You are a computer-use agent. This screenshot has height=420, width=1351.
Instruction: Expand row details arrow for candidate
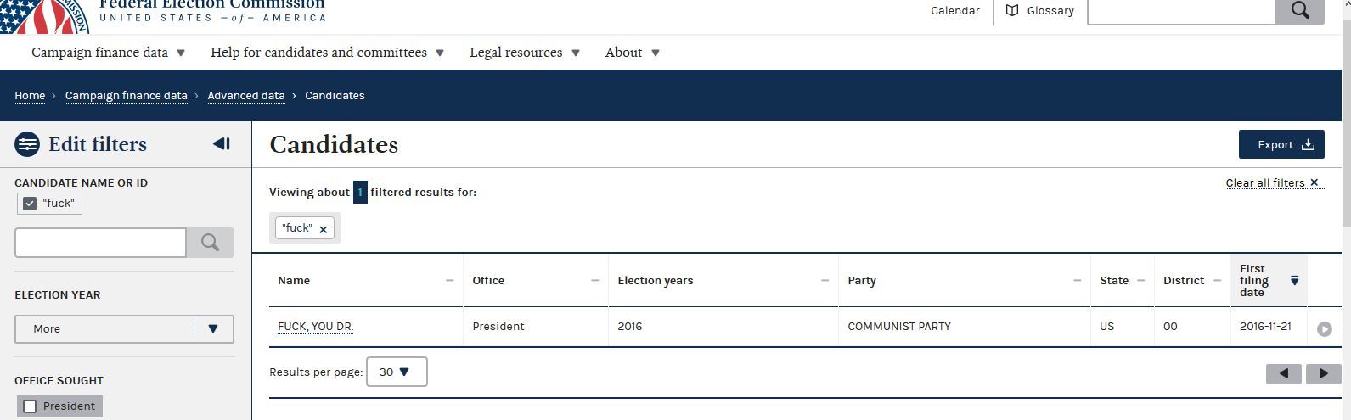[1324, 329]
